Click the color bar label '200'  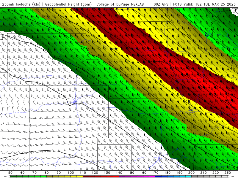(x=191, y=173)
